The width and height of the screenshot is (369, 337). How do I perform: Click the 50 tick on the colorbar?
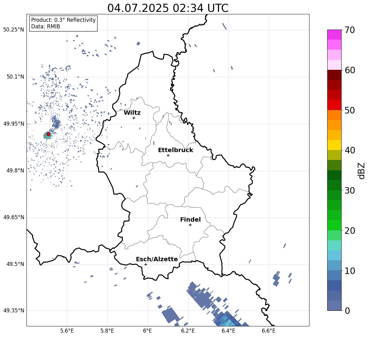coord(349,110)
